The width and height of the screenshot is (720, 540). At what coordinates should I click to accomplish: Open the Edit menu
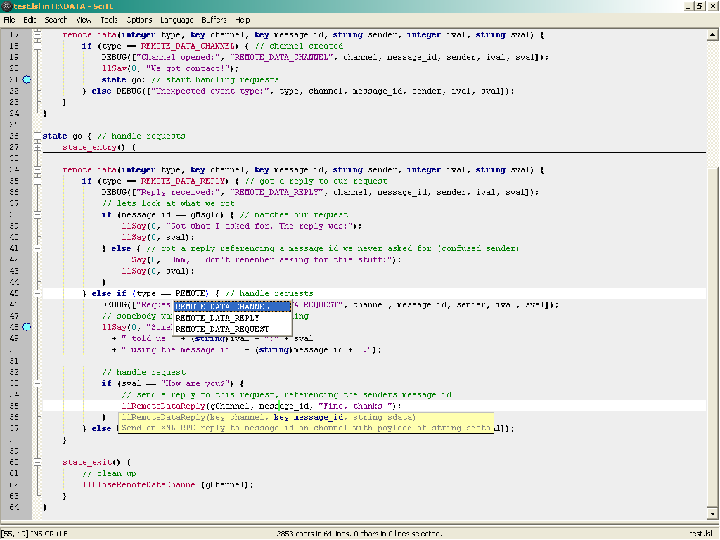pyautogui.click(x=30, y=20)
